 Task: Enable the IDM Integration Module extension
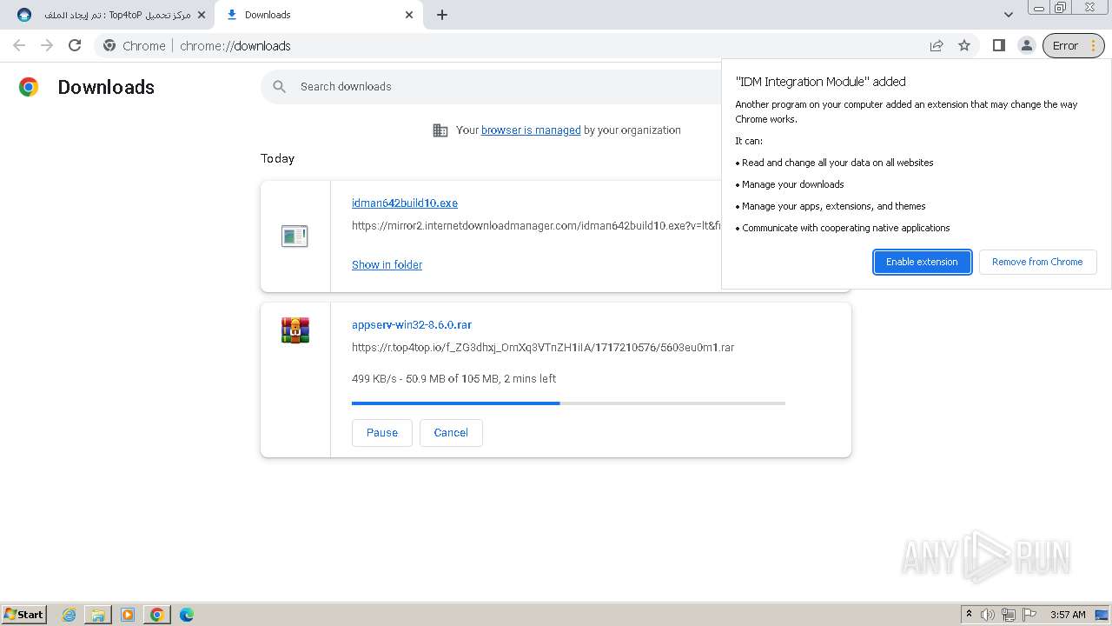tap(922, 262)
